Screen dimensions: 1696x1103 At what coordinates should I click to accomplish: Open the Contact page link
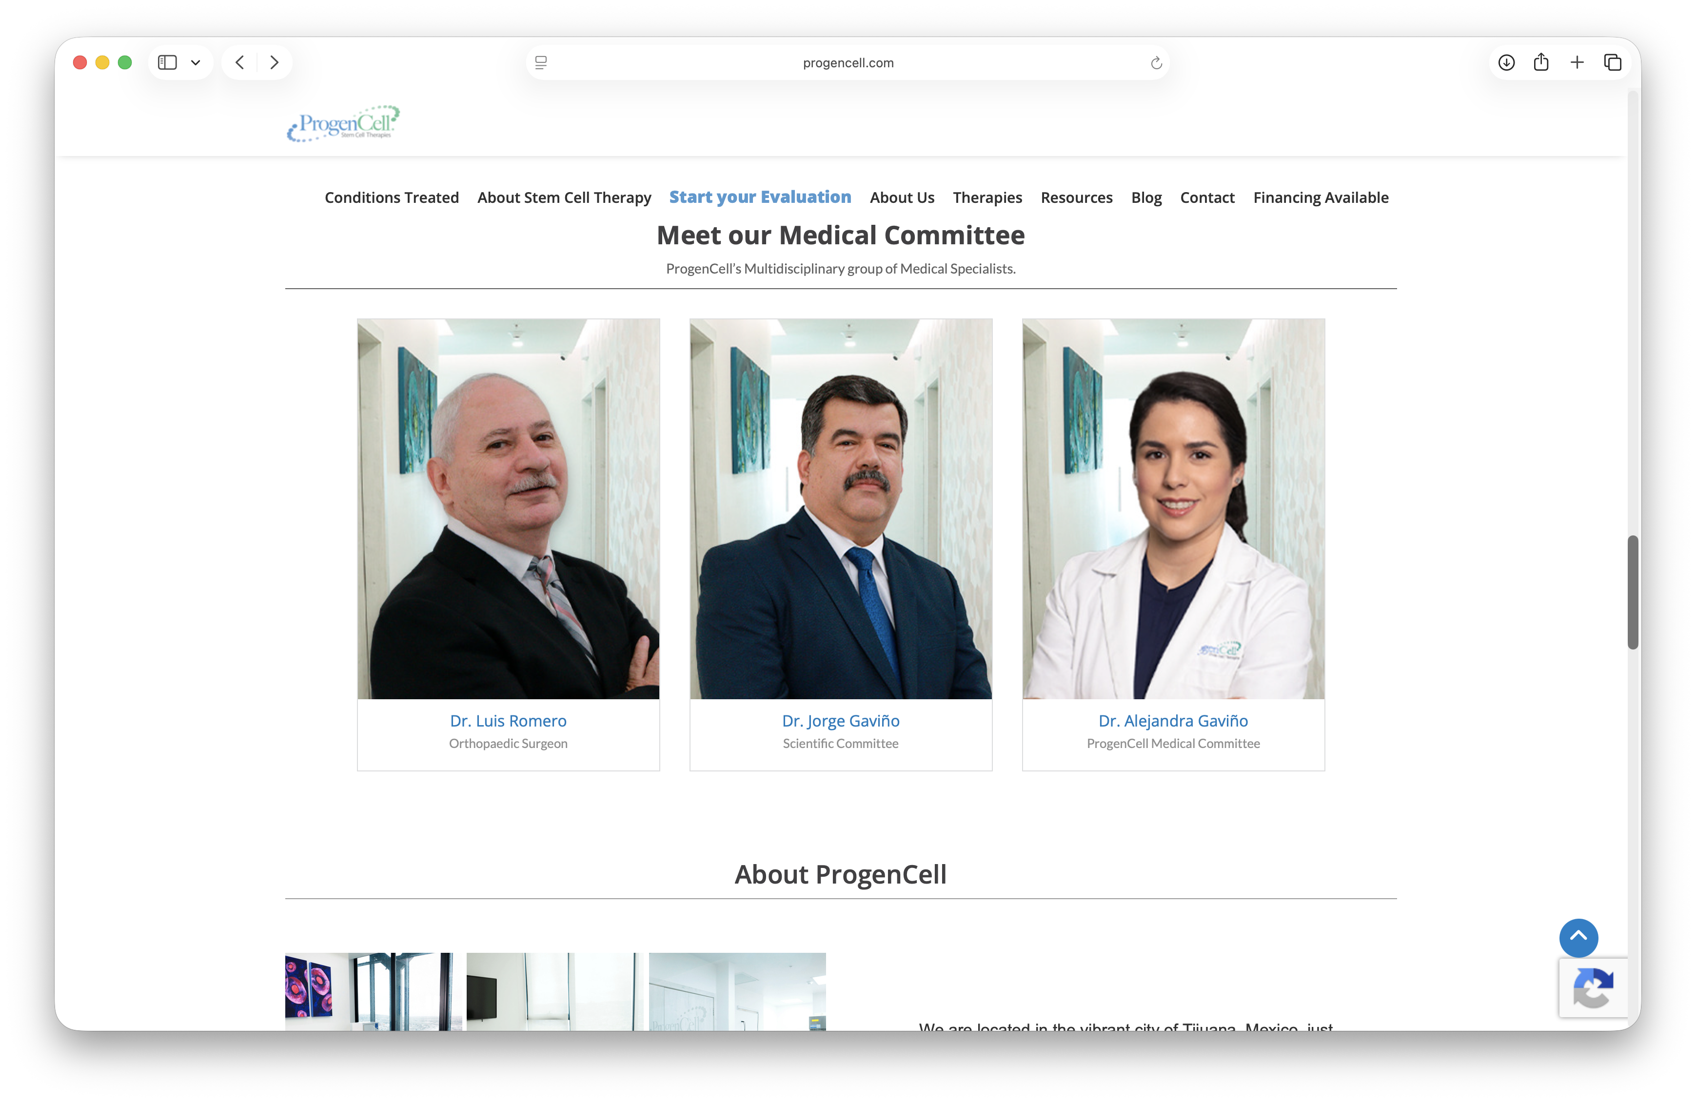pyautogui.click(x=1207, y=197)
